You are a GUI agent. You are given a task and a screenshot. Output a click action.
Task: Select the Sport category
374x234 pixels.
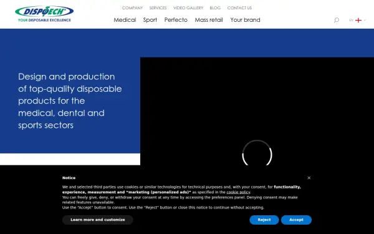point(150,20)
